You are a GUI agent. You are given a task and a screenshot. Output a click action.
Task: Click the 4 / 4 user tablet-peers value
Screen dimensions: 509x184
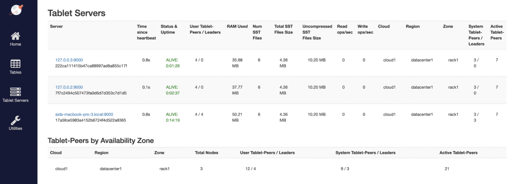199,115
